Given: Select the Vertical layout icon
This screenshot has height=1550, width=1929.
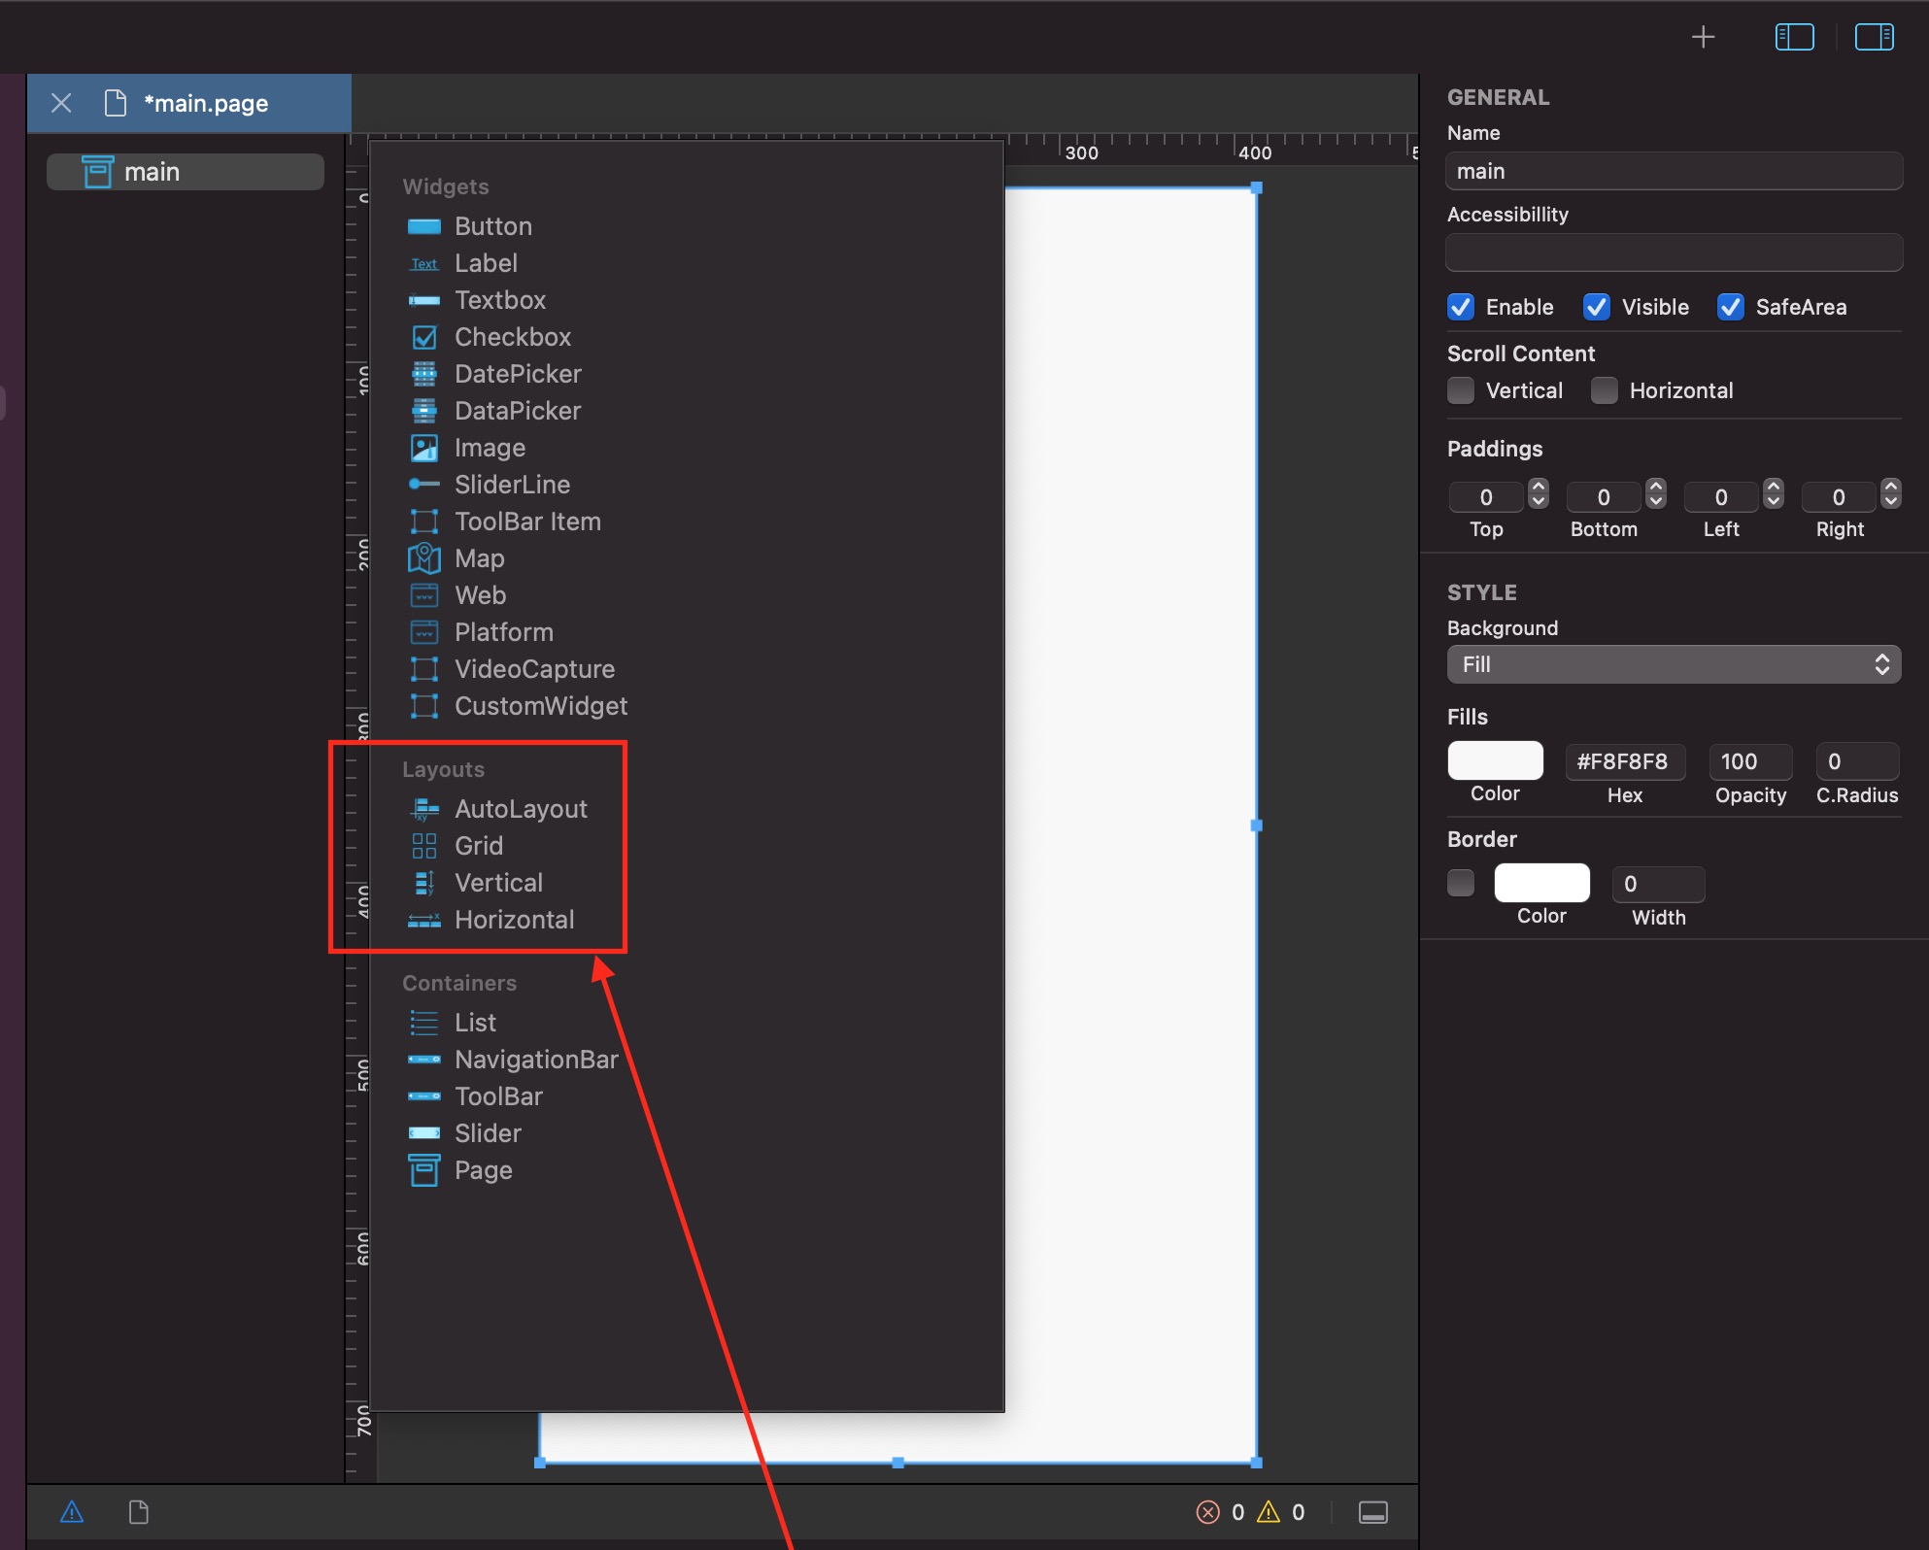Looking at the screenshot, I should [x=424, y=883].
